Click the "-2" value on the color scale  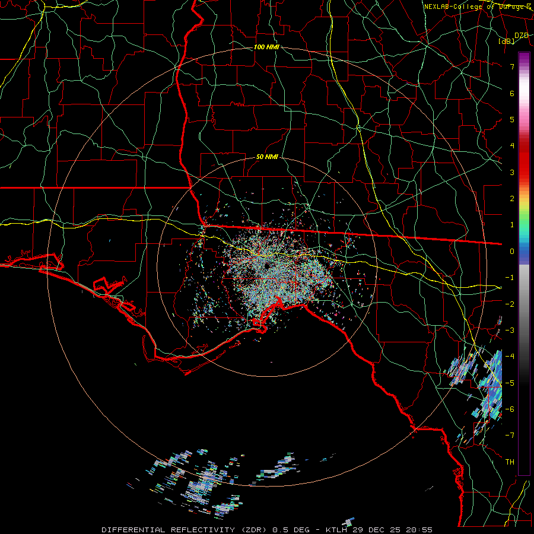click(510, 304)
